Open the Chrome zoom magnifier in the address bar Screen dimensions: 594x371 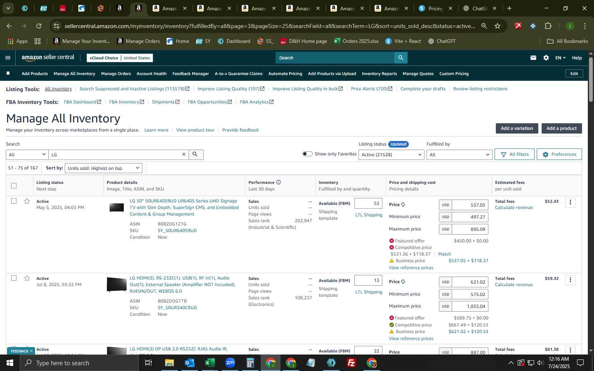484,26
